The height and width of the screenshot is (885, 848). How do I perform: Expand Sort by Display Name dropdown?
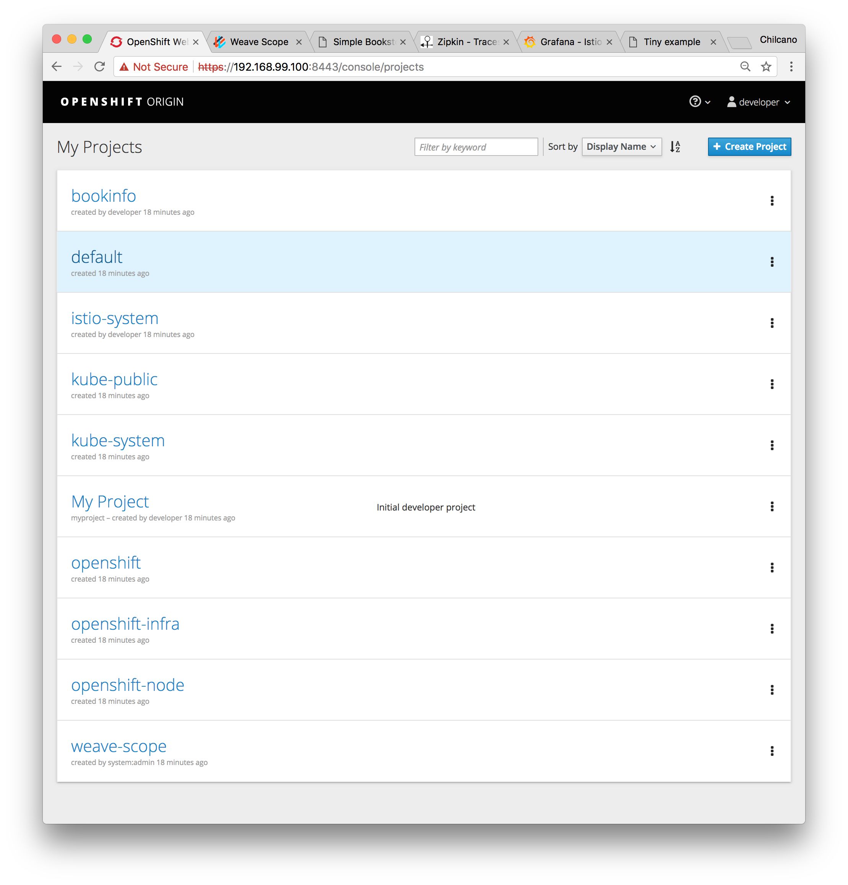click(x=622, y=147)
